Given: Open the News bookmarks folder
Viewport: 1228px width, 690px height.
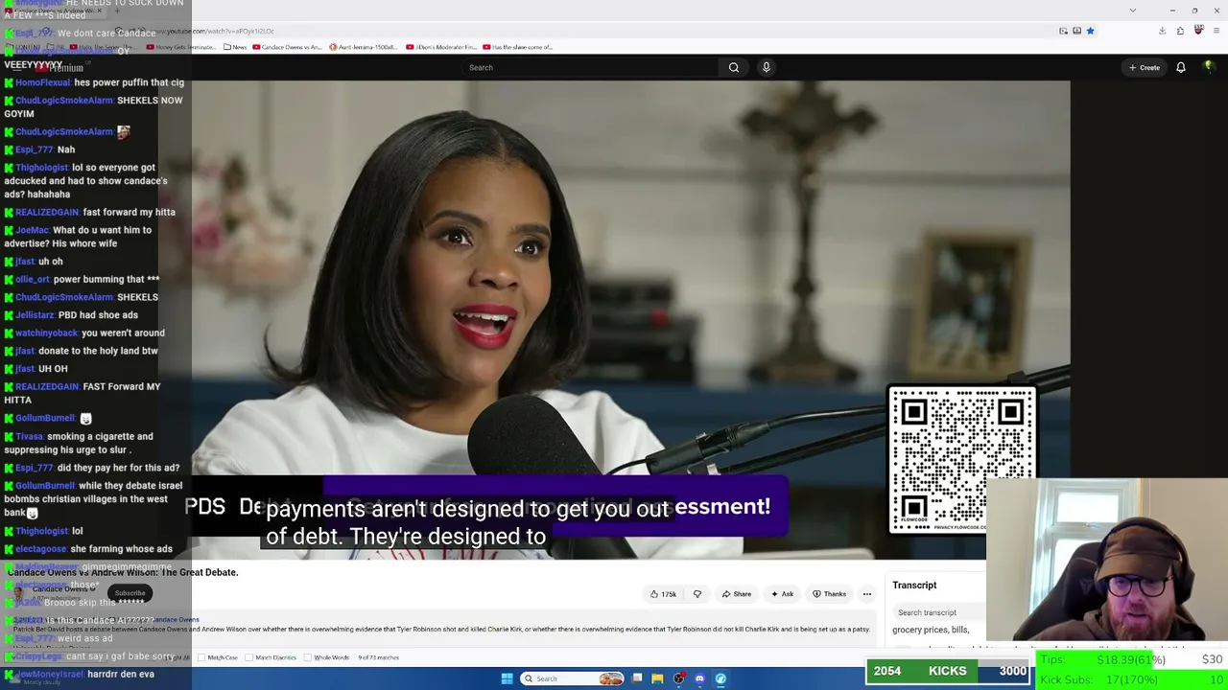Looking at the screenshot, I should [x=235, y=47].
